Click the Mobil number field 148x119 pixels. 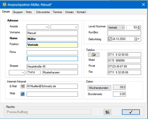pyautogui.click(x=124, y=61)
